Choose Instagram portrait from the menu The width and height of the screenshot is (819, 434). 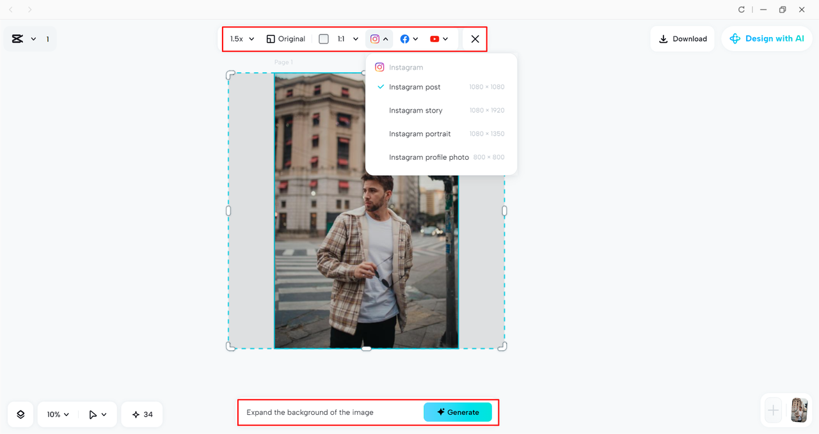pyautogui.click(x=420, y=134)
